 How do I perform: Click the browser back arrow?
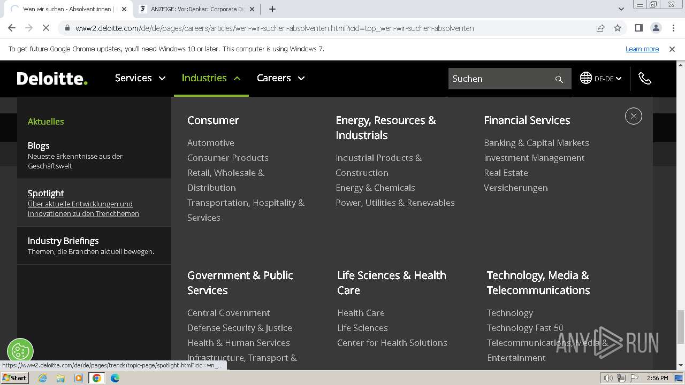click(12, 28)
